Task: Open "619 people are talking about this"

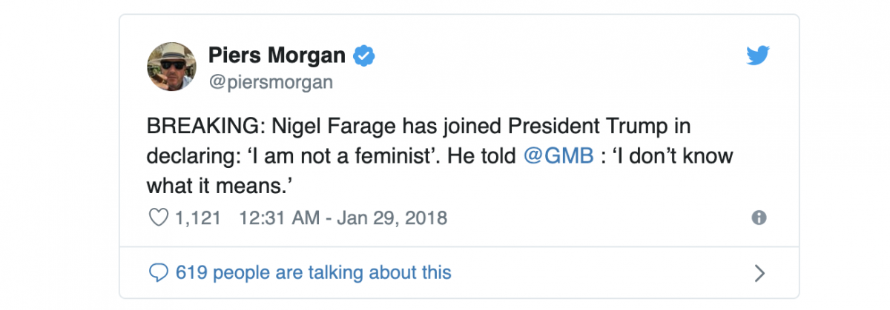Action: pos(313,272)
